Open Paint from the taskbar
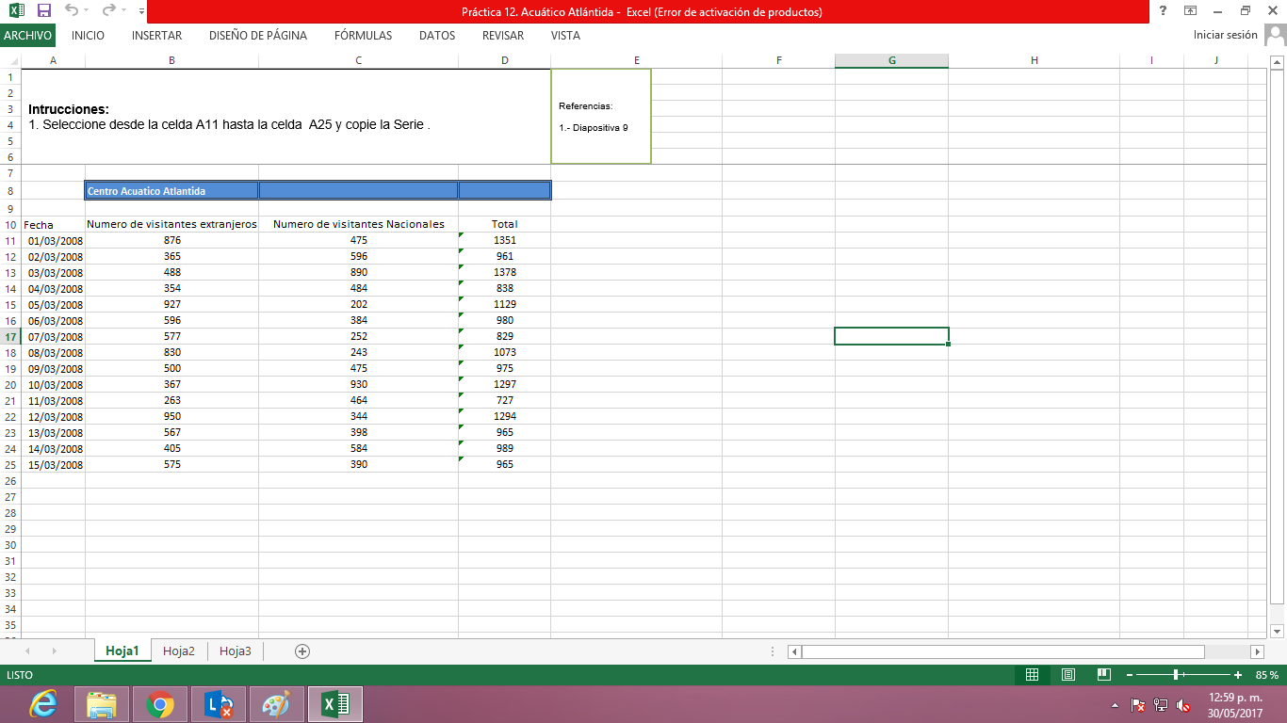The image size is (1287, 723). [x=277, y=704]
